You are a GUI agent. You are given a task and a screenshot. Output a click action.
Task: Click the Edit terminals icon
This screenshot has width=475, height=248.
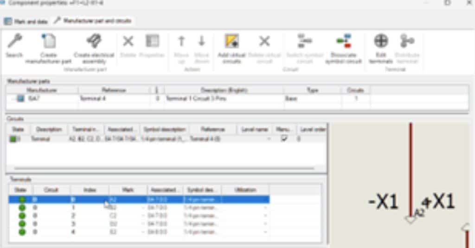pyautogui.click(x=381, y=41)
